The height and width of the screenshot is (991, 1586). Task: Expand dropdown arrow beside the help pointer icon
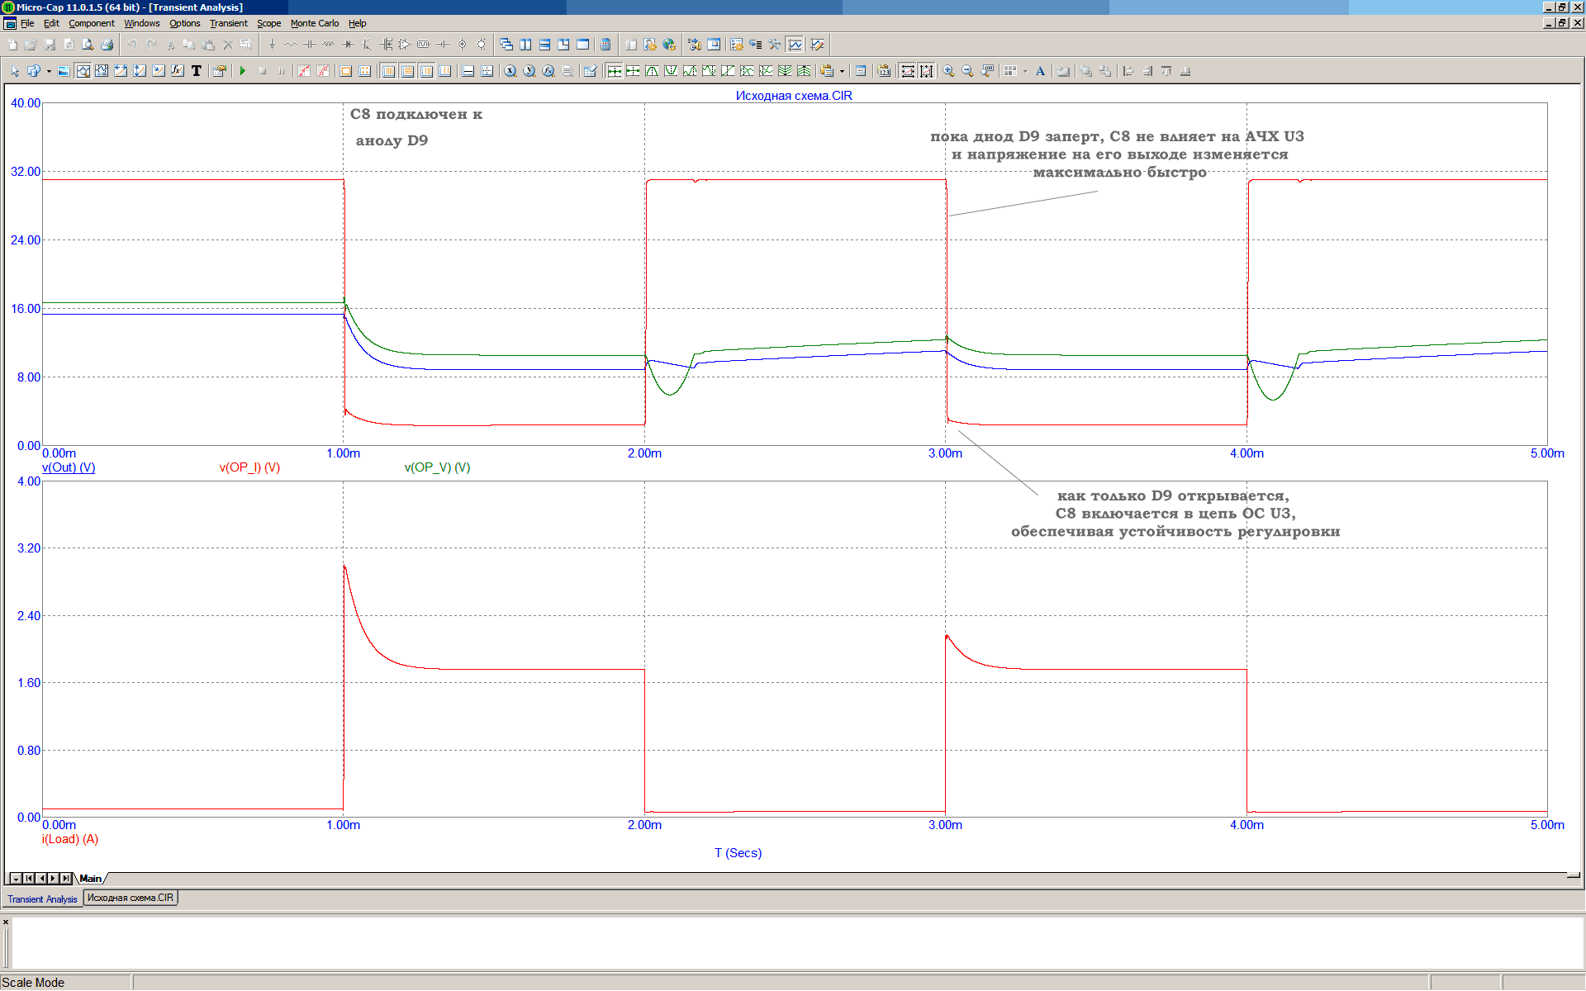tap(49, 71)
